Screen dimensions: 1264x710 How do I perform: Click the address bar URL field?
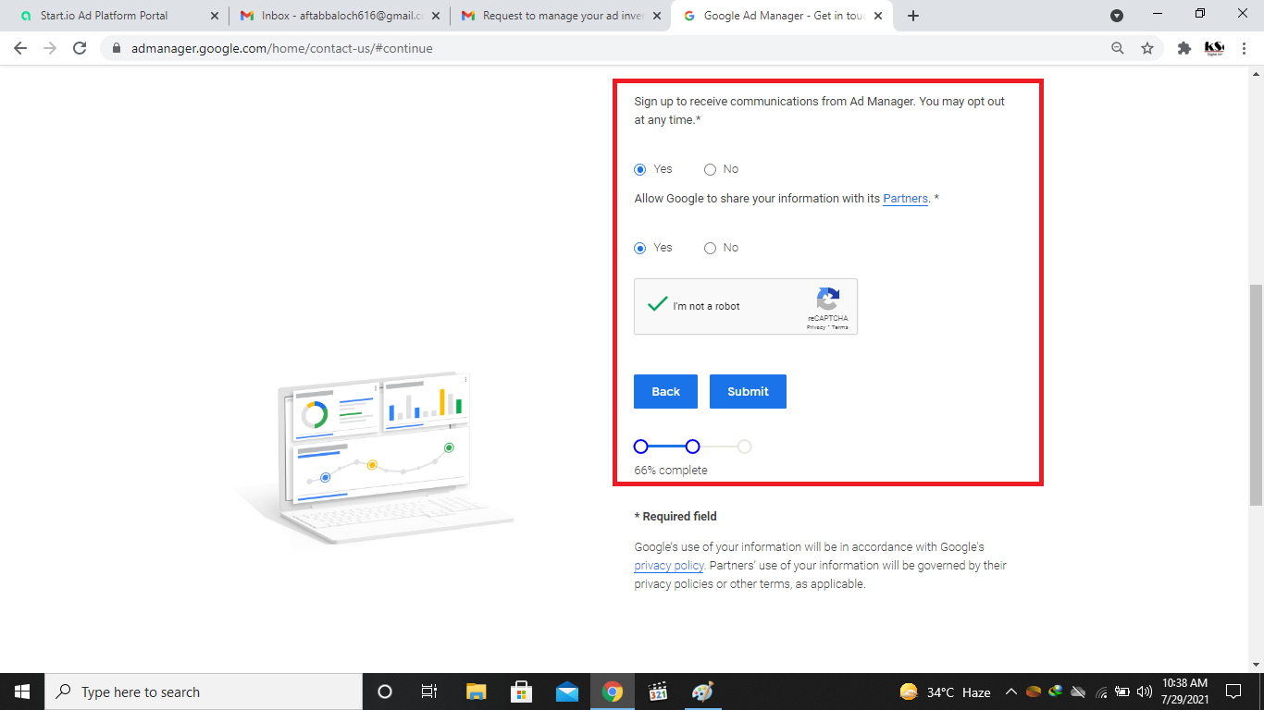[x=611, y=48]
